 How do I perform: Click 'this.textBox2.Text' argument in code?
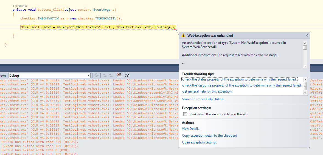click(x=134, y=27)
